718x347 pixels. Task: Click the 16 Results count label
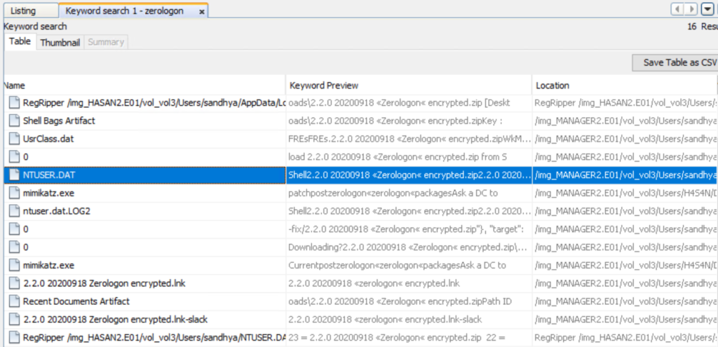(x=703, y=27)
